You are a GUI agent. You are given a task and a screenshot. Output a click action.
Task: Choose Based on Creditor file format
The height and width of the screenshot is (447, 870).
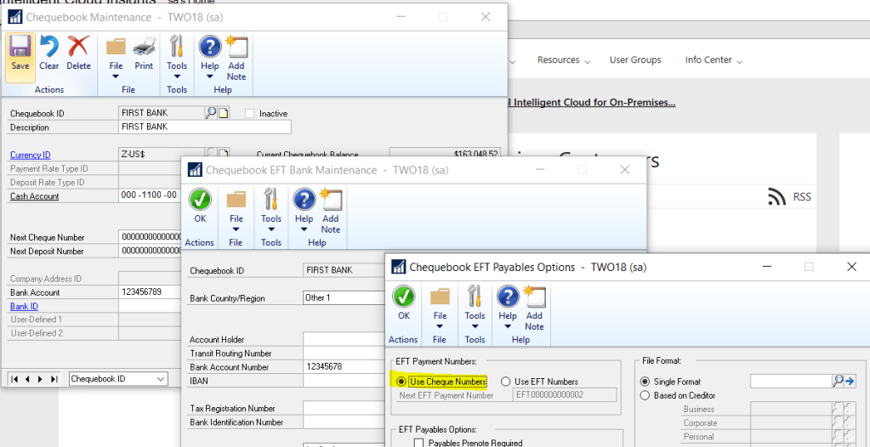click(645, 395)
